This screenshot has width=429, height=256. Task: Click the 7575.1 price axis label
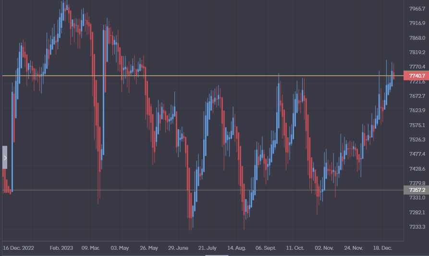(417, 125)
